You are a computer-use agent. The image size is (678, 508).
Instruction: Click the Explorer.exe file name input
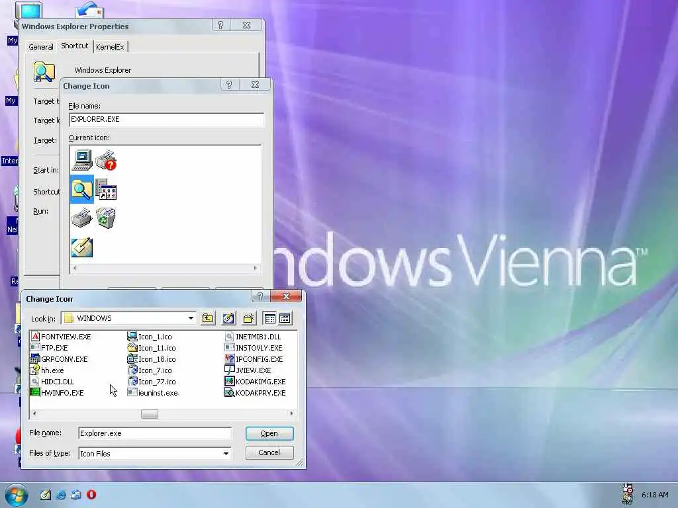click(x=155, y=433)
